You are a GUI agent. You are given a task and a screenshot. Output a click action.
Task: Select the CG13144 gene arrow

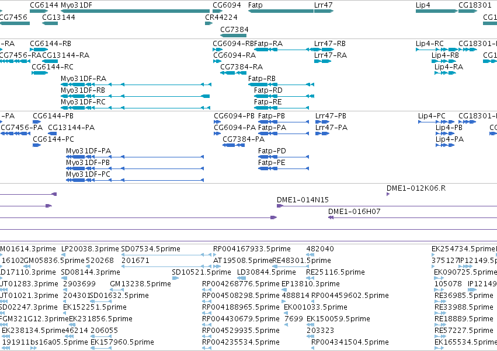pos(50,23)
